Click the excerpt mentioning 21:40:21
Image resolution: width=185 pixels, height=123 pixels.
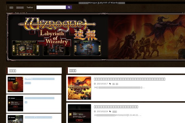[118, 115]
